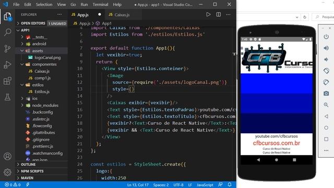Change language mode via JavaScript entry
The width and height of the screenshot is (334, 188).
205,185
